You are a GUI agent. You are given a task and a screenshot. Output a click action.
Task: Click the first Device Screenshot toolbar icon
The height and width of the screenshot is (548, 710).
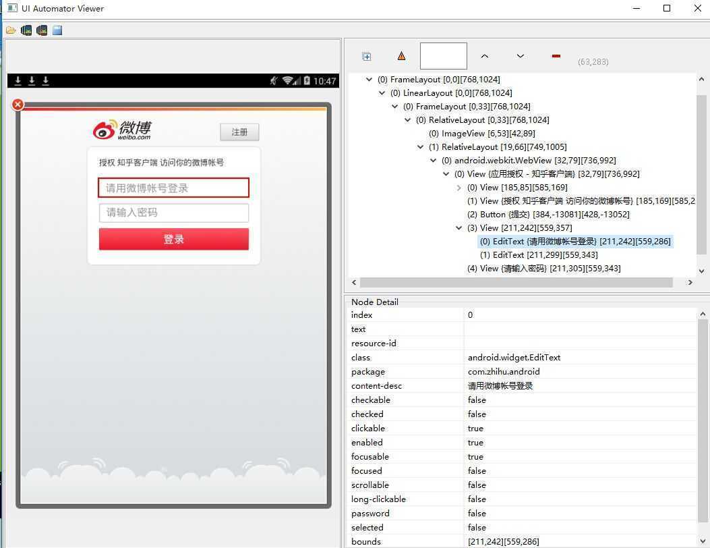click(26, 30)
